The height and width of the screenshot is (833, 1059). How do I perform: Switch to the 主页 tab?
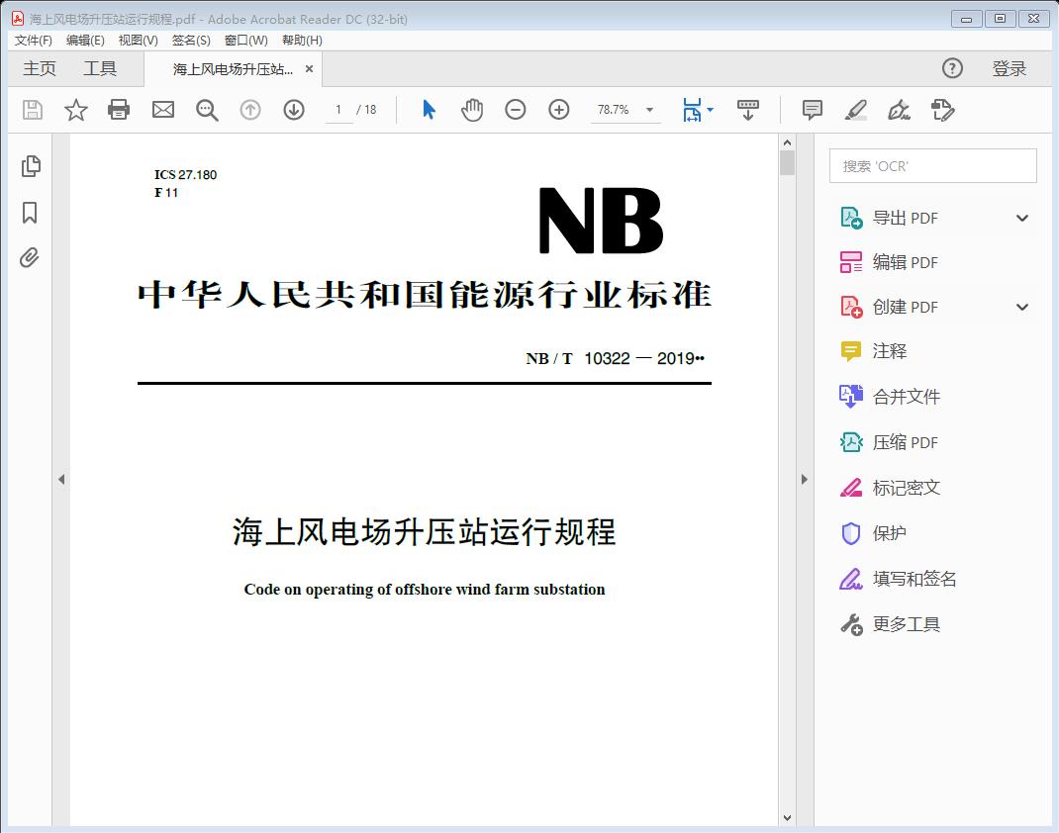point(40,68)
